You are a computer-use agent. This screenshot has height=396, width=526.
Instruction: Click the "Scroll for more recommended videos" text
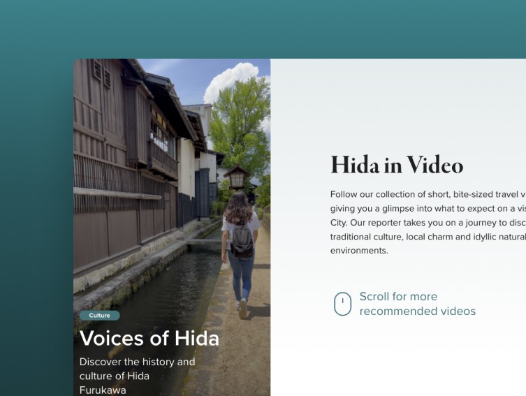tap(417, 304)
